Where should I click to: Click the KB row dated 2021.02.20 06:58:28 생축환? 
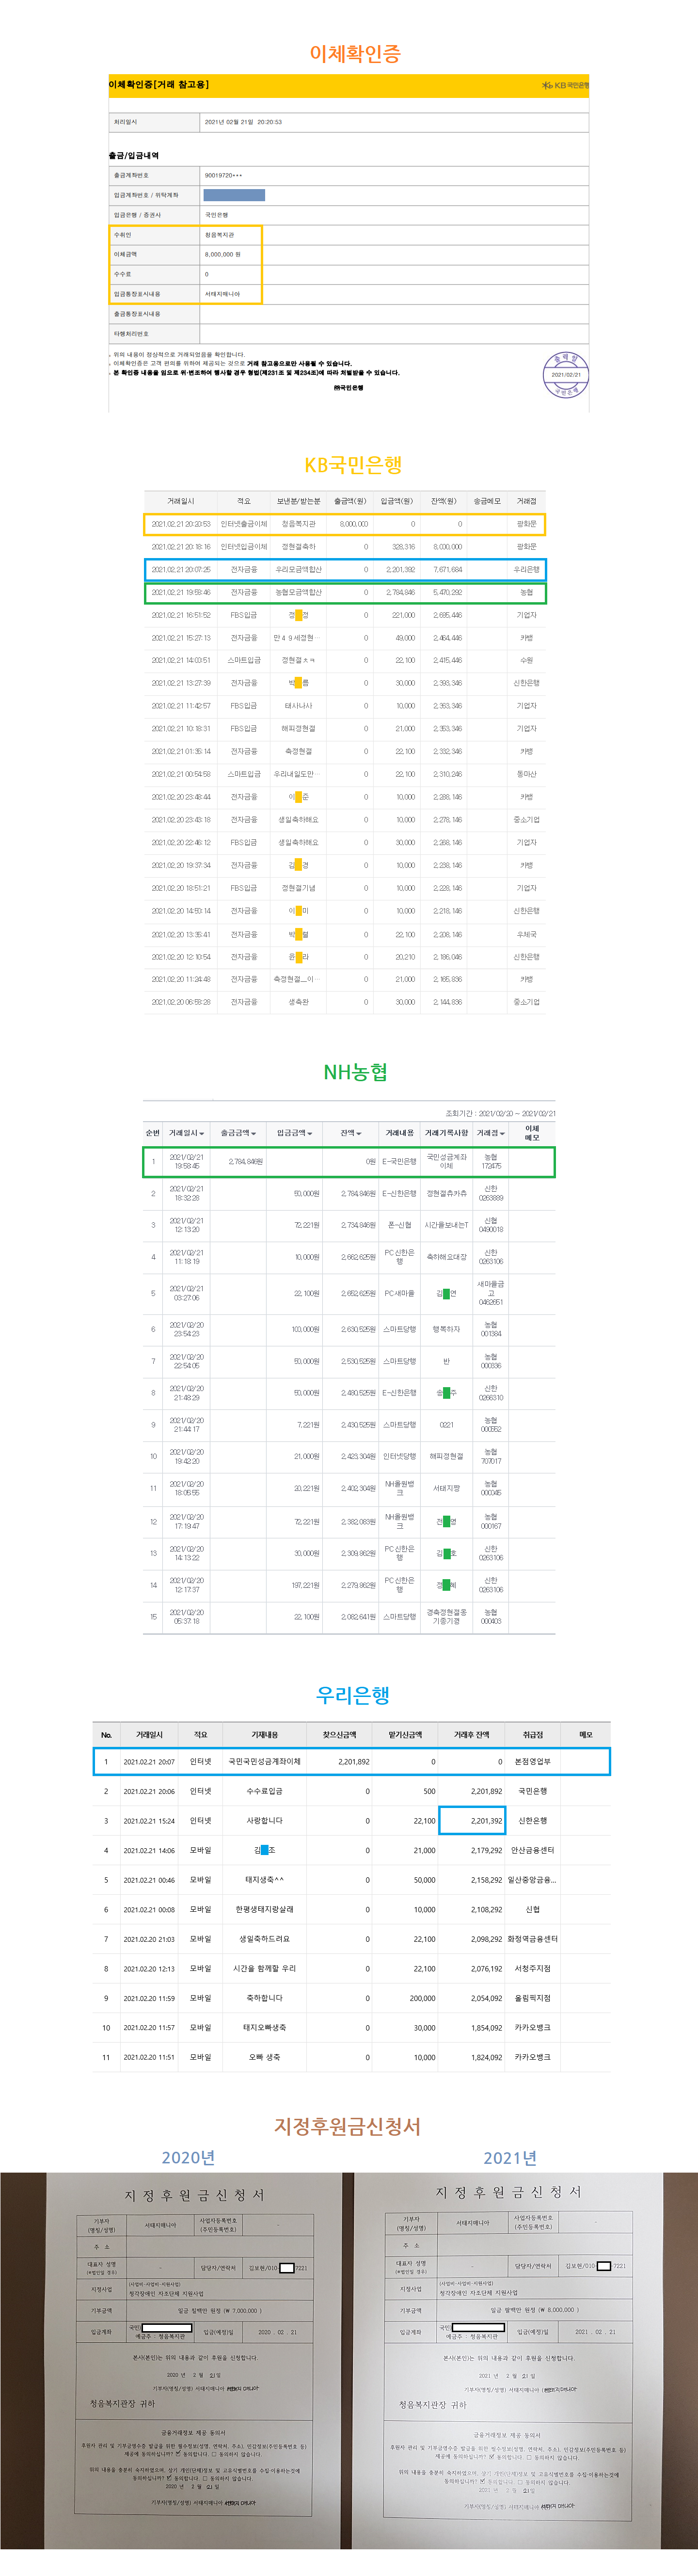pyautogui.click(x=344, y=1002)
